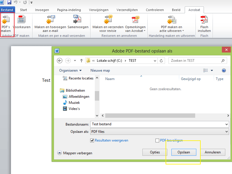The height and width of the screenshot is (174, 232).
Task: Open PDF maken en actie uitvoeren
Action: (x=171, y=24)
